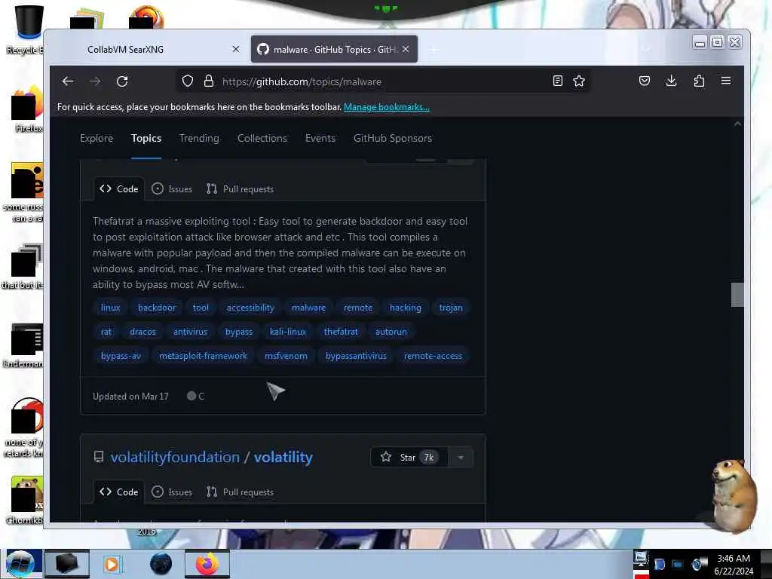The image size is (772, 579).
Task: Click the antivirus topic tag
Action: pyautogui.click(x=190, y=332)
